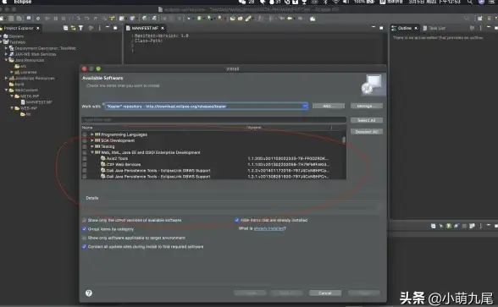Open the Work with repository dropdown arrow
Viewport: 498px width, 307px height.
pyautogui.click(x=305, y=107)
